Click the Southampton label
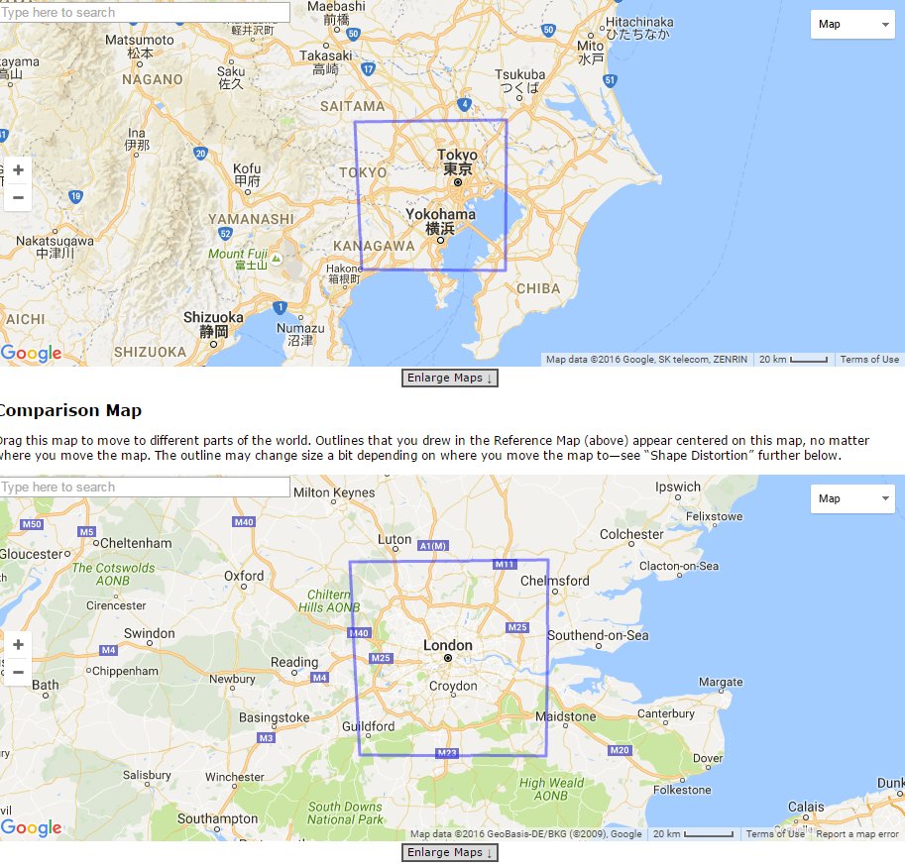This screenshot has width=905, height=868. [218, 818]
